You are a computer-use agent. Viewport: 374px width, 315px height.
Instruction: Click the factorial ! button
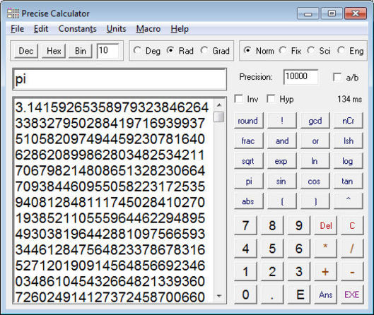[282, 121]
